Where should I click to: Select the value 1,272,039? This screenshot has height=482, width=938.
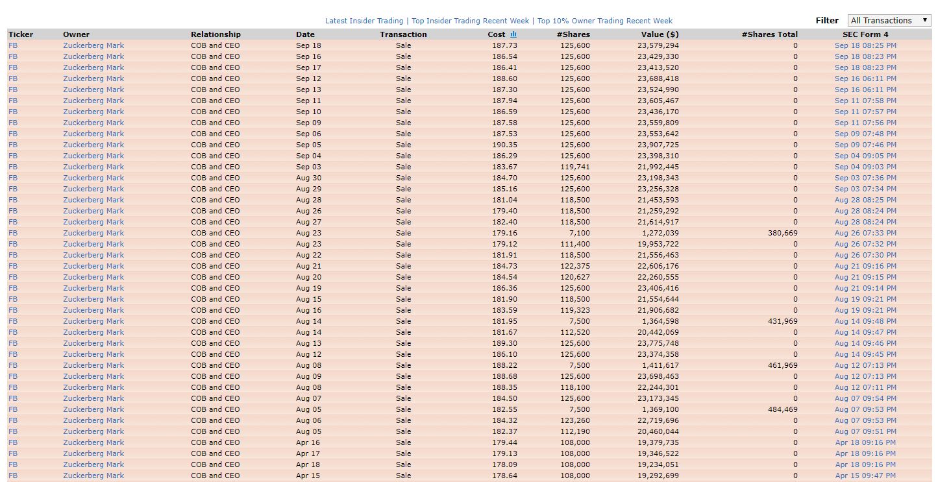[x=660, y=233]
